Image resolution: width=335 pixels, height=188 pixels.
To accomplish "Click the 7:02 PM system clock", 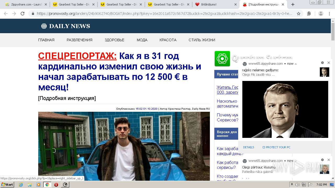I will coord(321,185).
